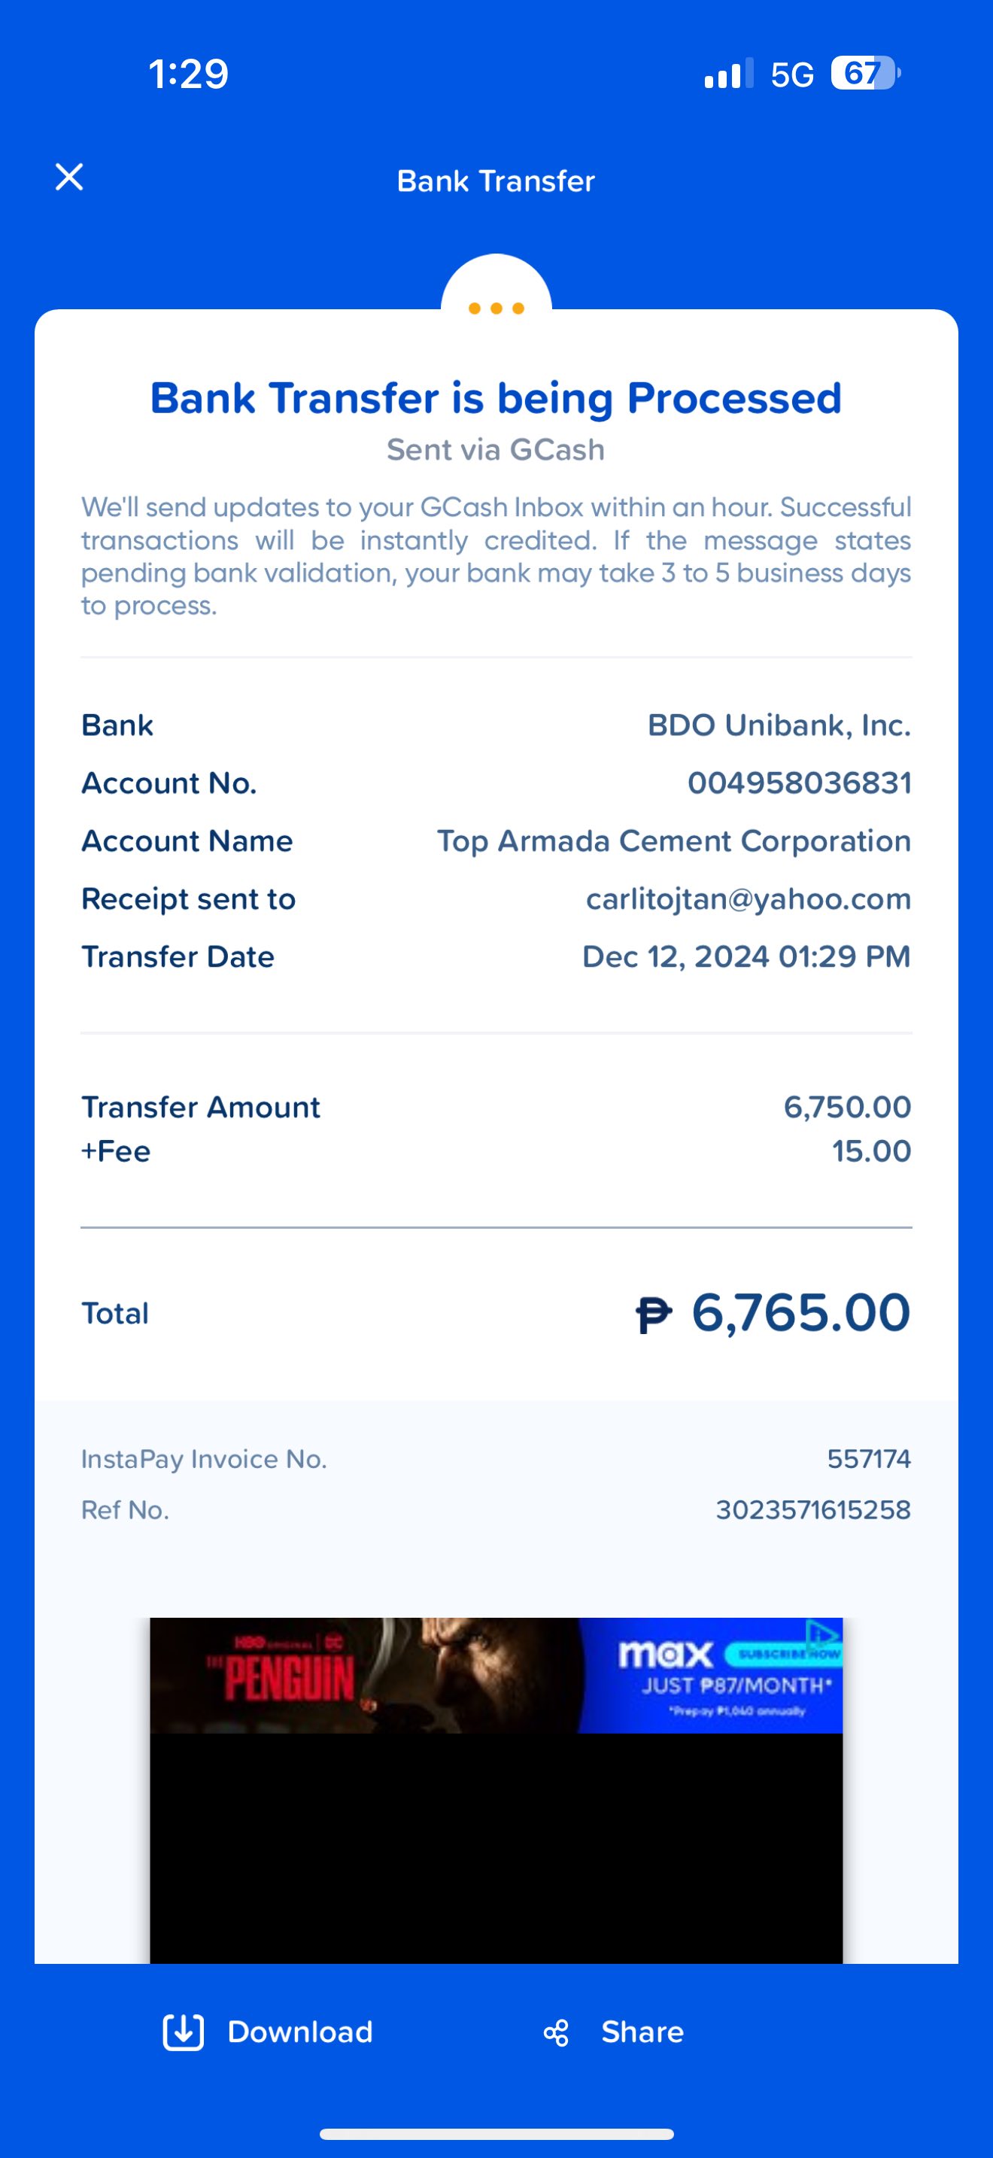The image size is (993, 2158).
Task: Tap the Bank Transfer header title
Action: point(496,181)
